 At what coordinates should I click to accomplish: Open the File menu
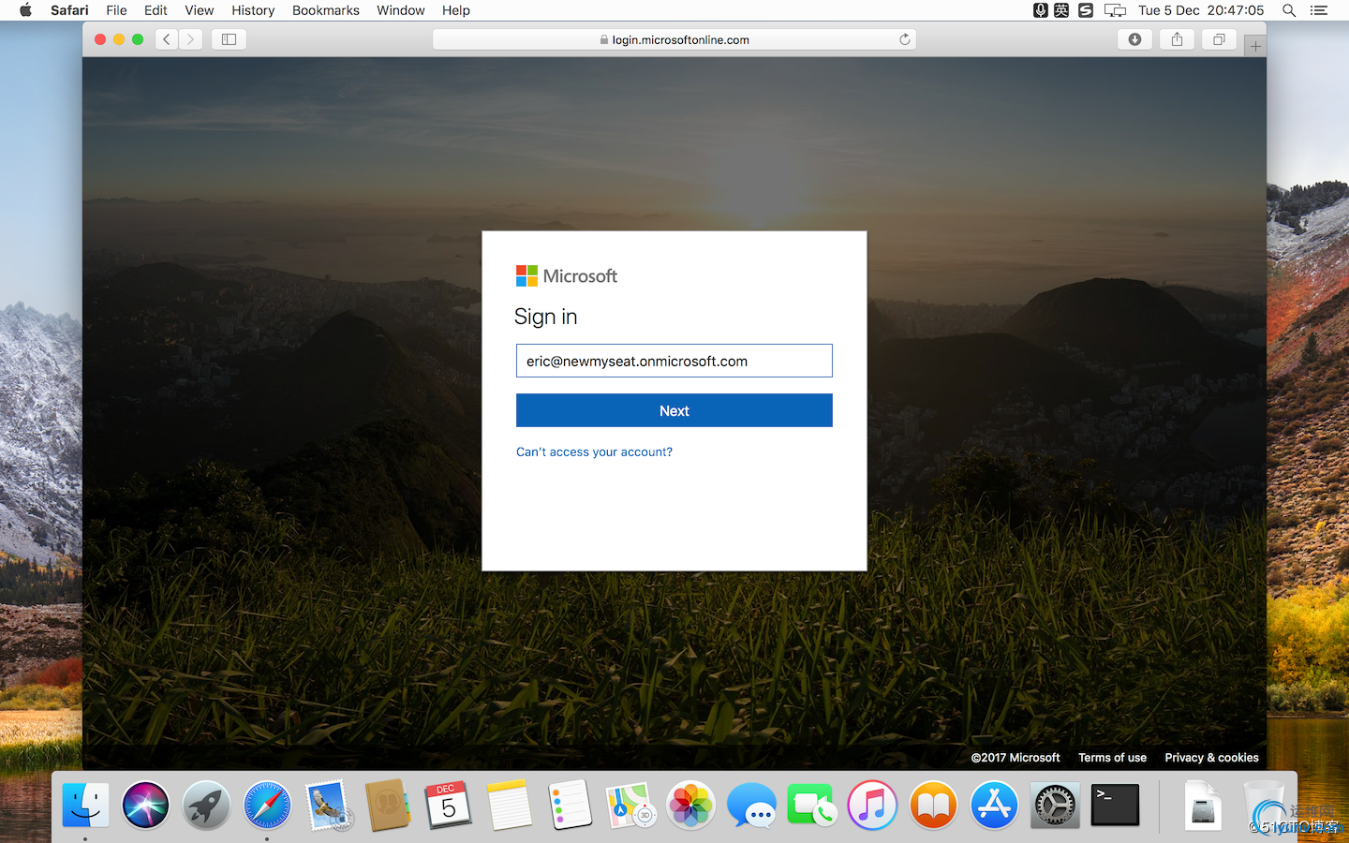[x=116, y=10]
